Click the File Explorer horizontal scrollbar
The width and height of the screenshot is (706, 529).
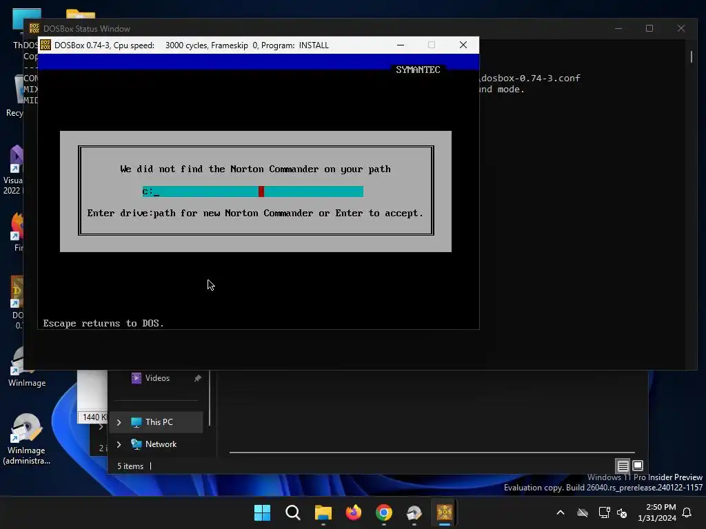[432, 453]
